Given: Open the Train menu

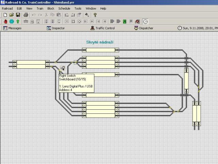Looking at the screenshot, I should click(40, 9).
